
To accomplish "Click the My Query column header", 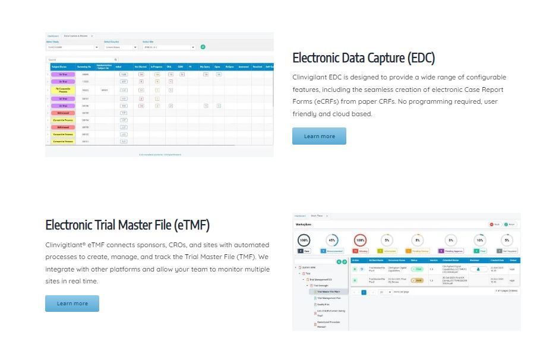I will (206, 67).
